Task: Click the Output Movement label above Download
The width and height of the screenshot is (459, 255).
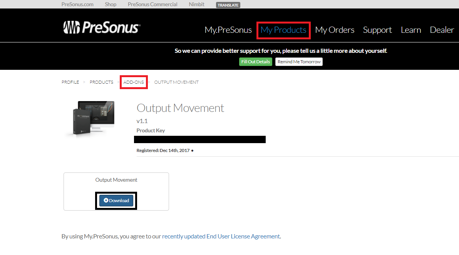Action: (x=116, y=180)
